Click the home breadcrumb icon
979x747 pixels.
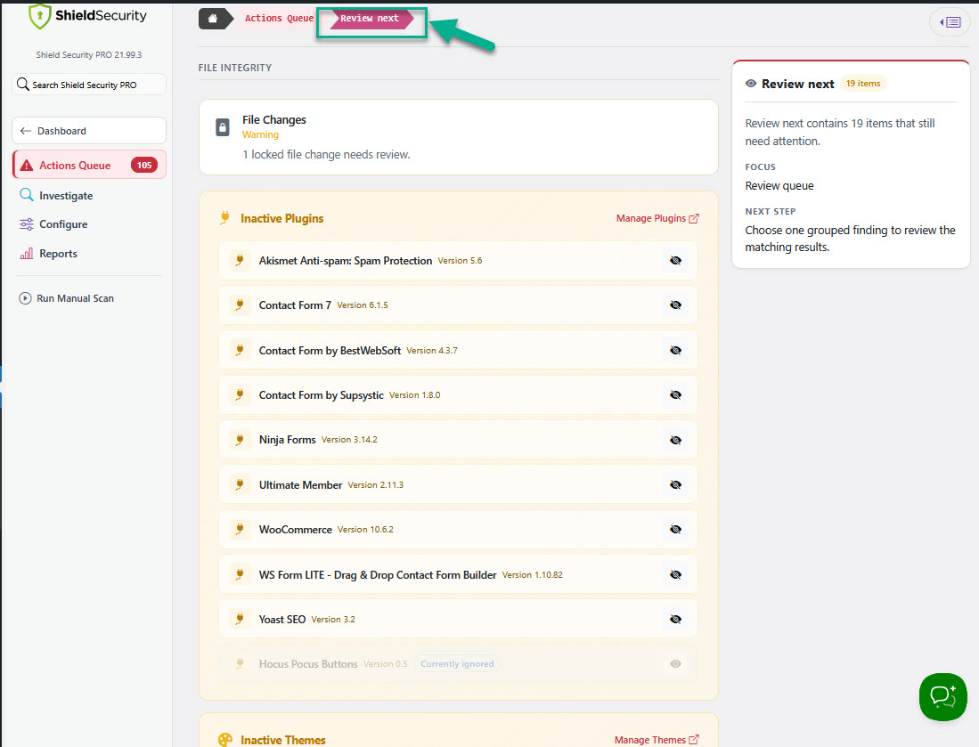click(x=213, y=19)
